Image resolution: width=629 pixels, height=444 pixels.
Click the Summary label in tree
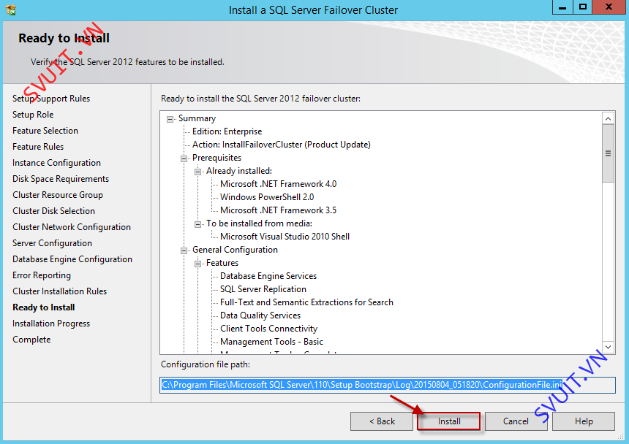click(x=197, y=118)
